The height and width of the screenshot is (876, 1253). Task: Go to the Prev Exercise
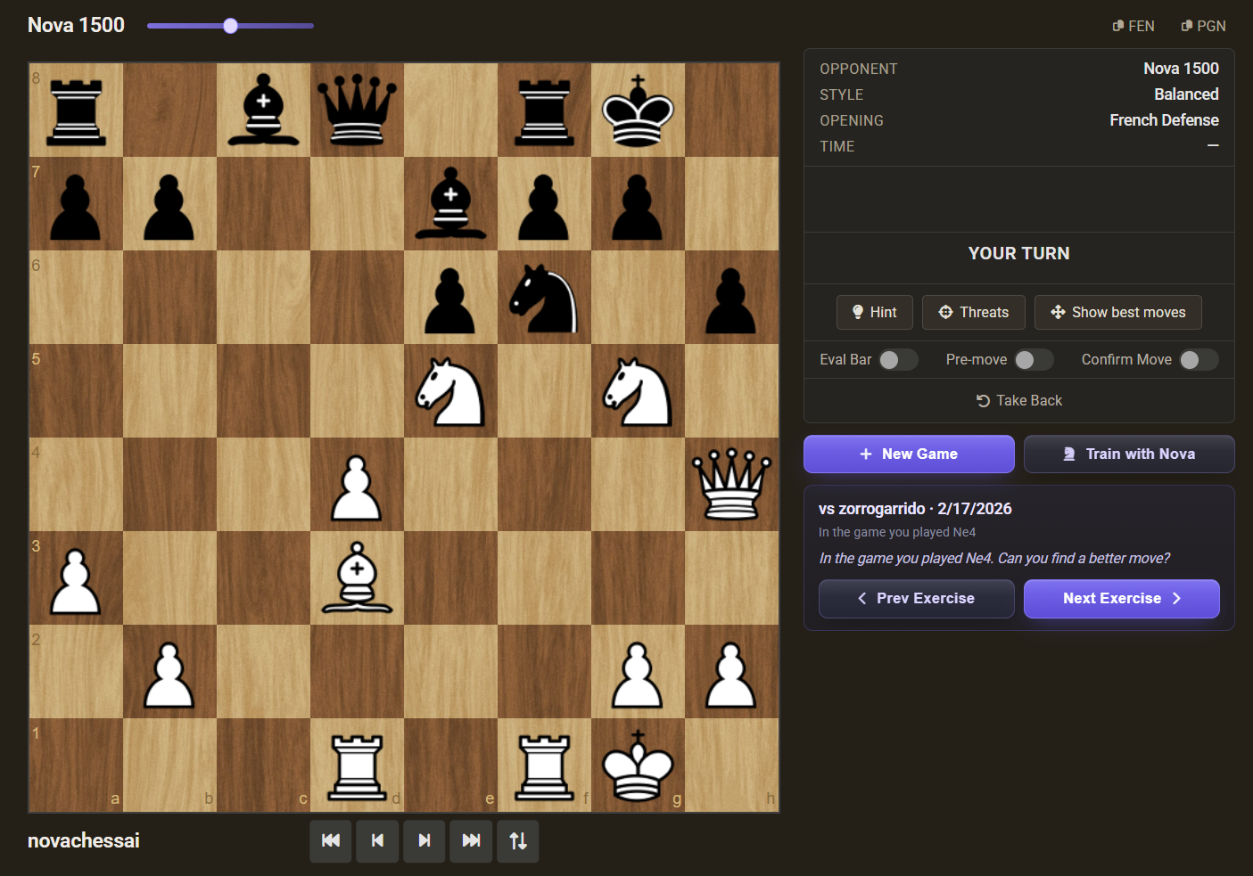[x=916, y=598]
